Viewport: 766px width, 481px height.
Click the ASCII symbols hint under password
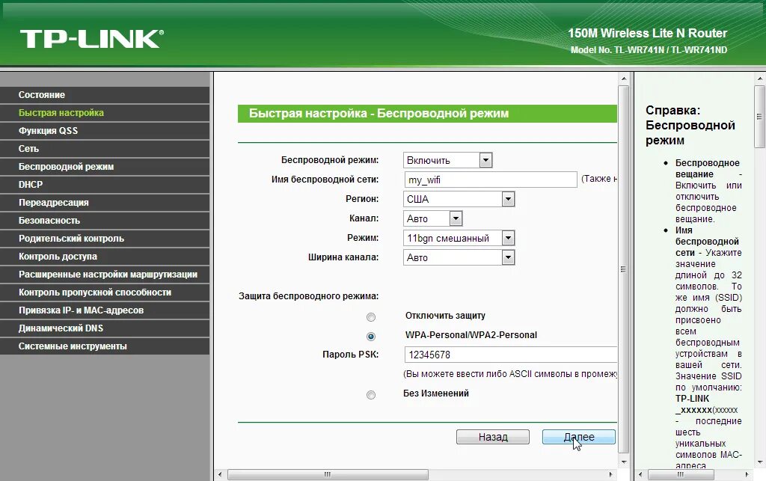coord(510,374)
